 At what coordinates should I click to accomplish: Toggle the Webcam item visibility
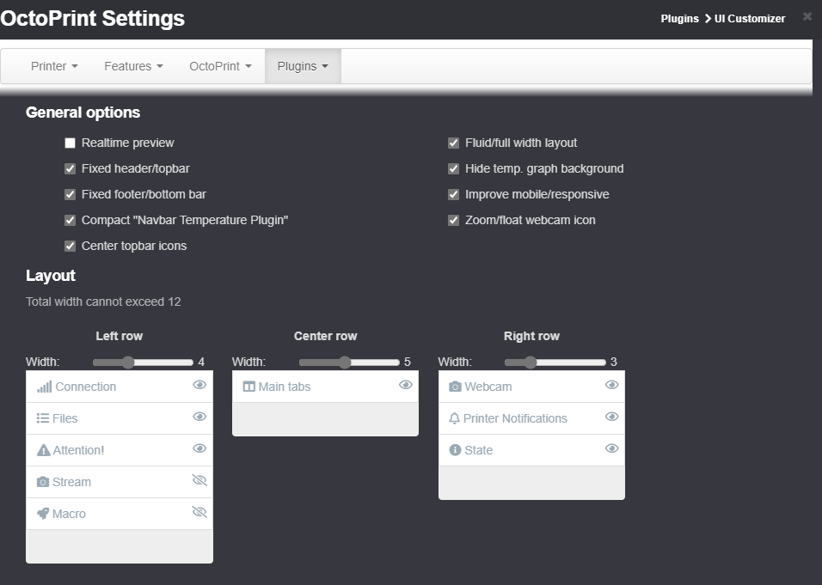point(612,385)
